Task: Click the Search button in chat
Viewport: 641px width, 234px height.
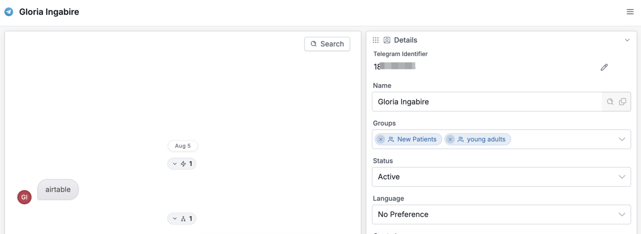Action: click(327, 44)
